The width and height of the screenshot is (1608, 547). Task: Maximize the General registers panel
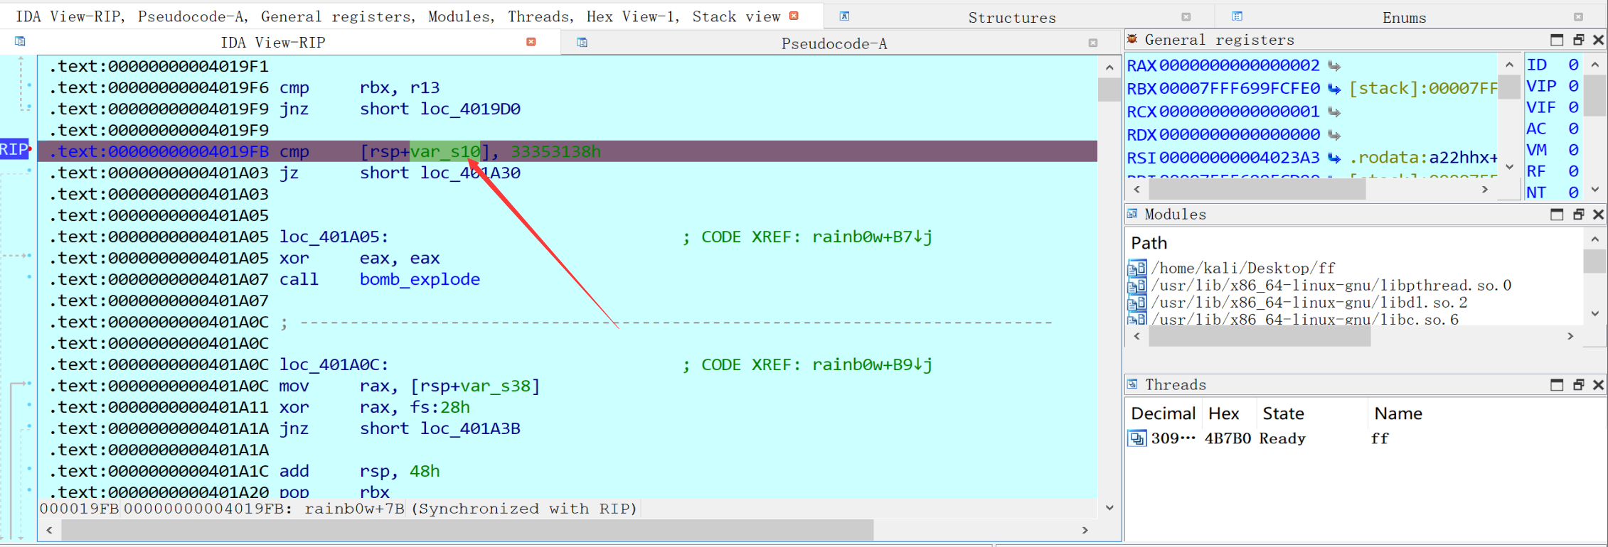click(x=1557, y=40)
